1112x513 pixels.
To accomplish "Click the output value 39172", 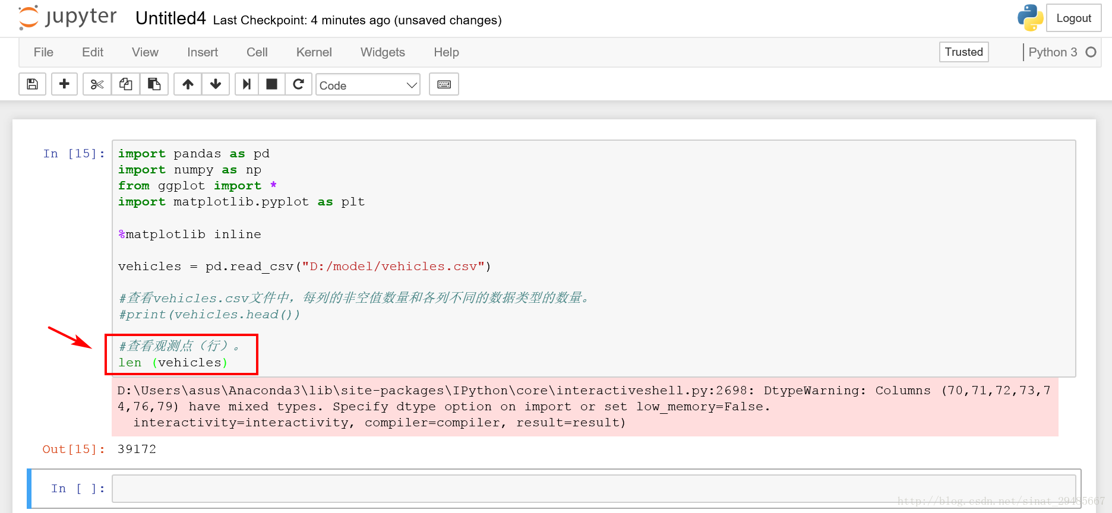I will pos(137,449).
